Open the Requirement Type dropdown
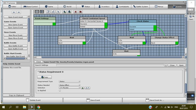This screenshot has width=196, height=110. point(70,82)
